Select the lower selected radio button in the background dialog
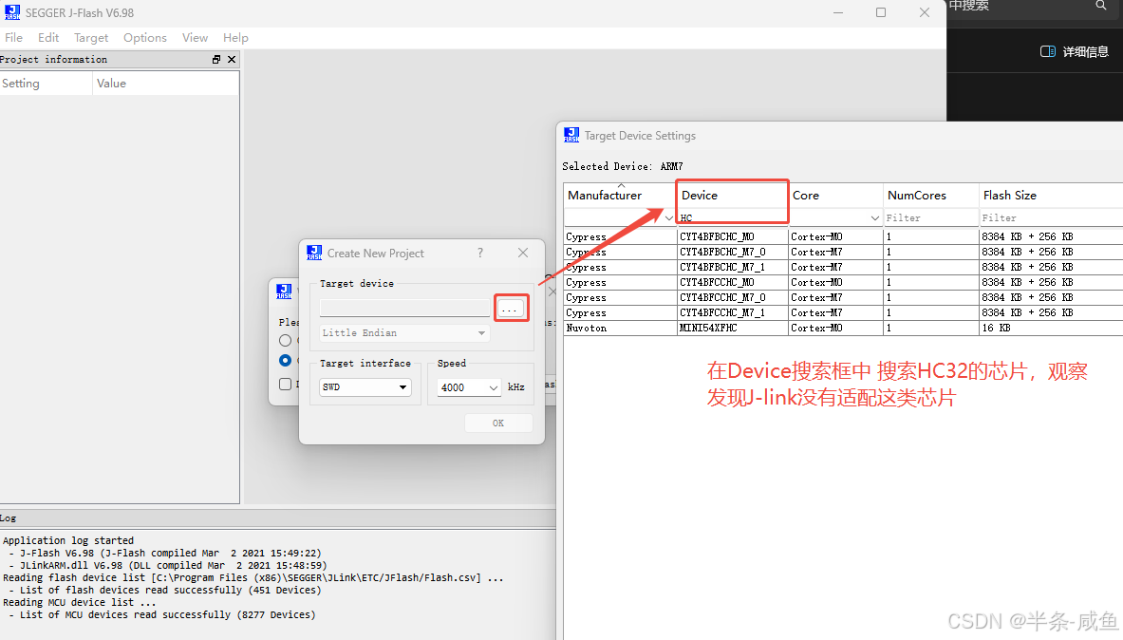This screenshot has width=1123, height=640. click(x=285, y=361)
